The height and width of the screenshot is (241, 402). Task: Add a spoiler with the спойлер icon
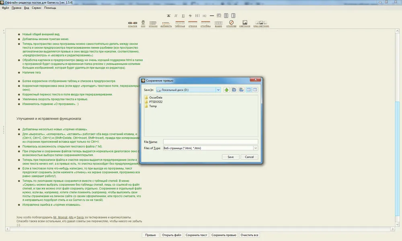tap(231, 23)
